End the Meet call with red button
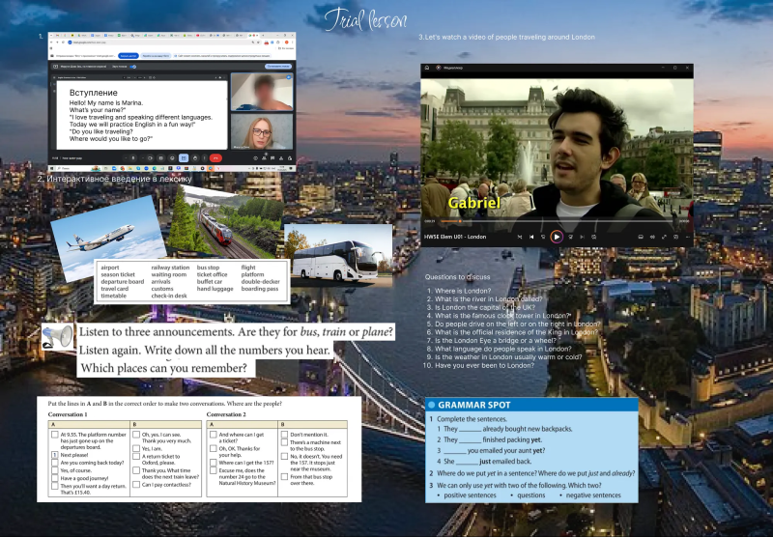Screen dimensions: 773x537 [x=215, y=158]
